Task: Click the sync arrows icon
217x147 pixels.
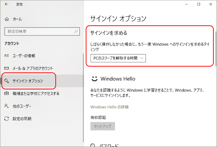Action: point(7,119)
